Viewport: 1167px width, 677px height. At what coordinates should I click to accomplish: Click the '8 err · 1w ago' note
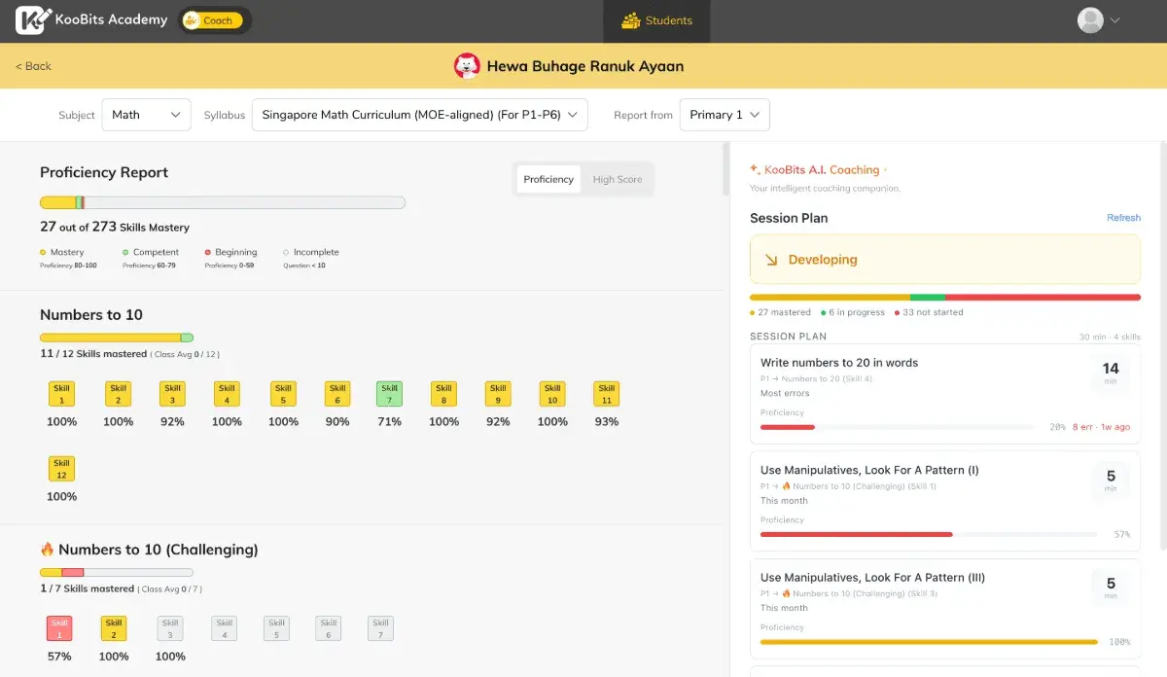(x=1101, y=427)
